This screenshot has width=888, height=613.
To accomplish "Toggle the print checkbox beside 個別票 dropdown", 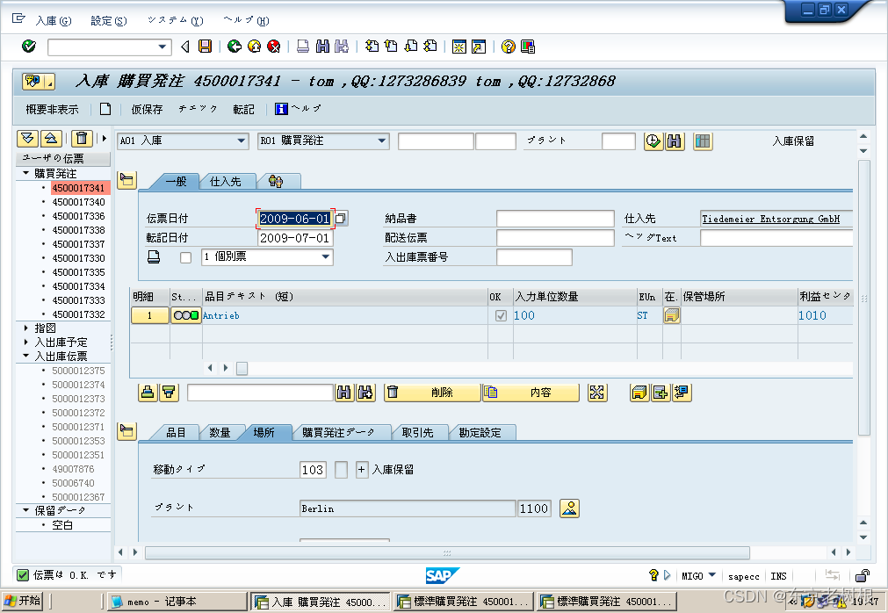I will point(185,257).
